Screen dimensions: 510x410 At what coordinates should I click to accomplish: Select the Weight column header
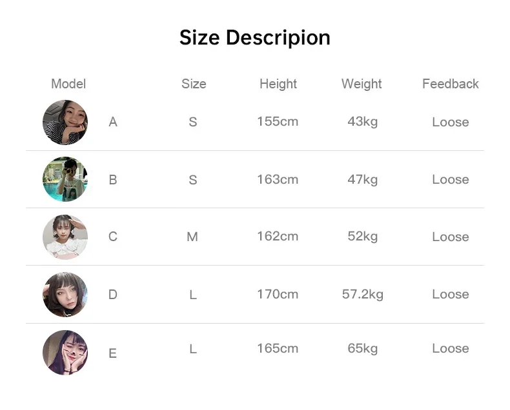pyautogui.click(x=362, y=84)
